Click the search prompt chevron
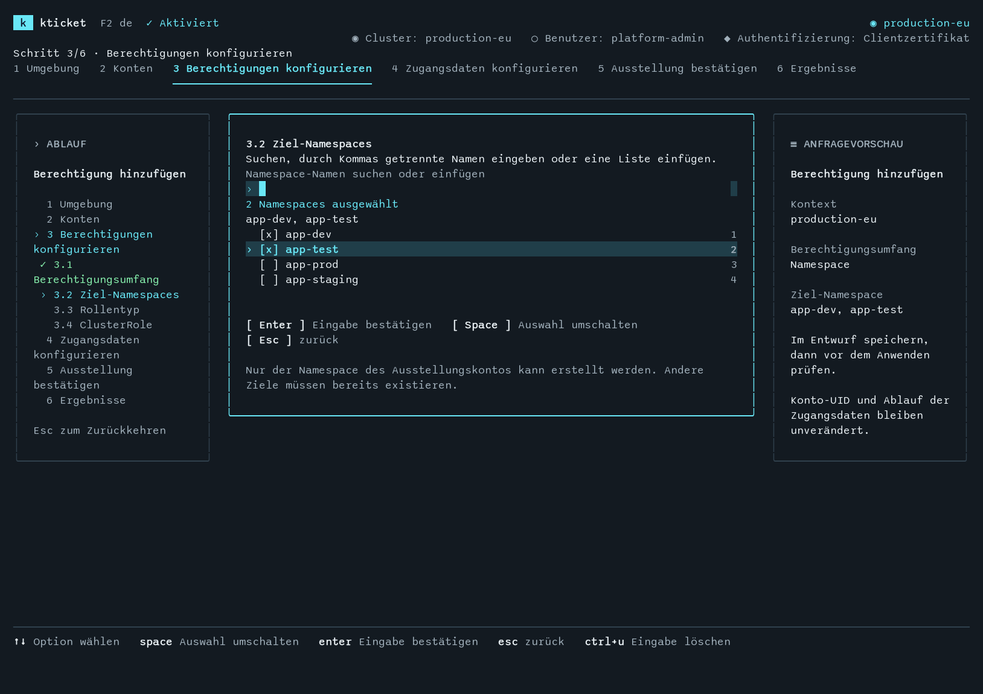 [249, 189]
